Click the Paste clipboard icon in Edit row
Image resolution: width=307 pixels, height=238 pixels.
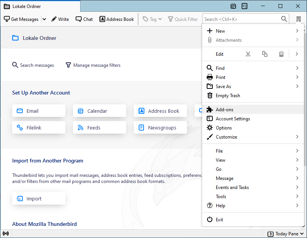pyautogui.click(x=281, y=54)
